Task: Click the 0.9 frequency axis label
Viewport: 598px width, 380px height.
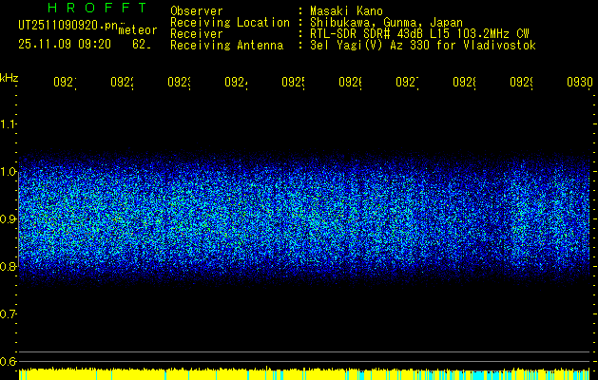Action: (x=8, y=219)
